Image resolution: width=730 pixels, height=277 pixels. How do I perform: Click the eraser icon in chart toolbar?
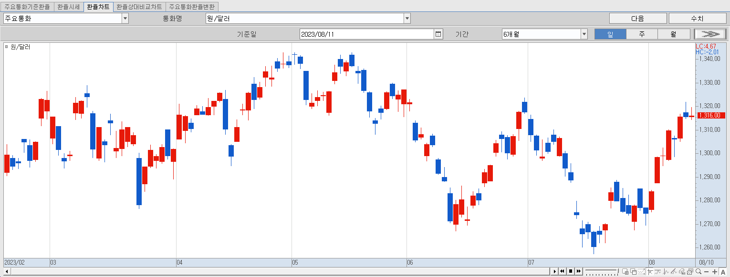coord(682,272)
